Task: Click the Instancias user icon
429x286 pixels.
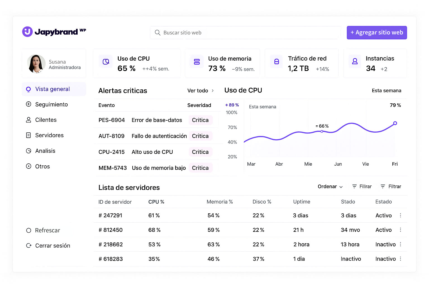Action: click(355, 61)
